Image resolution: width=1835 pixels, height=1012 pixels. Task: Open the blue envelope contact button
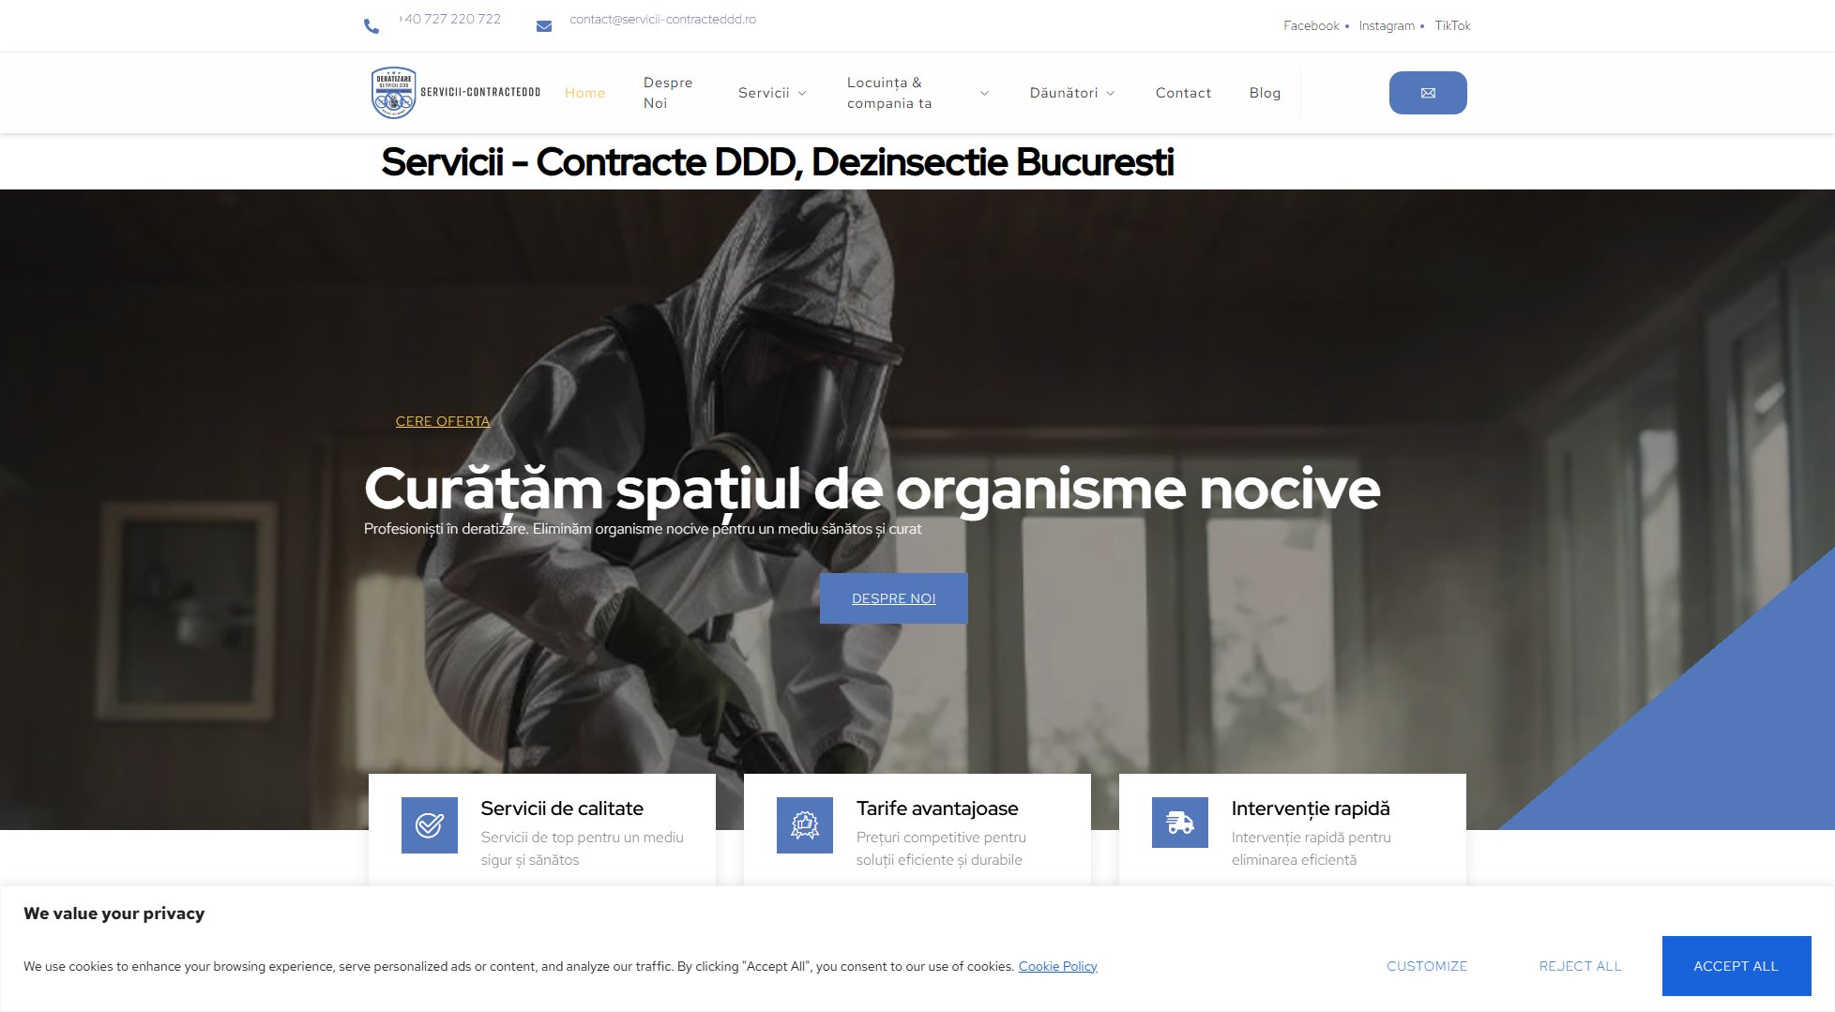pyautogui.click(x=1427, y=92)
